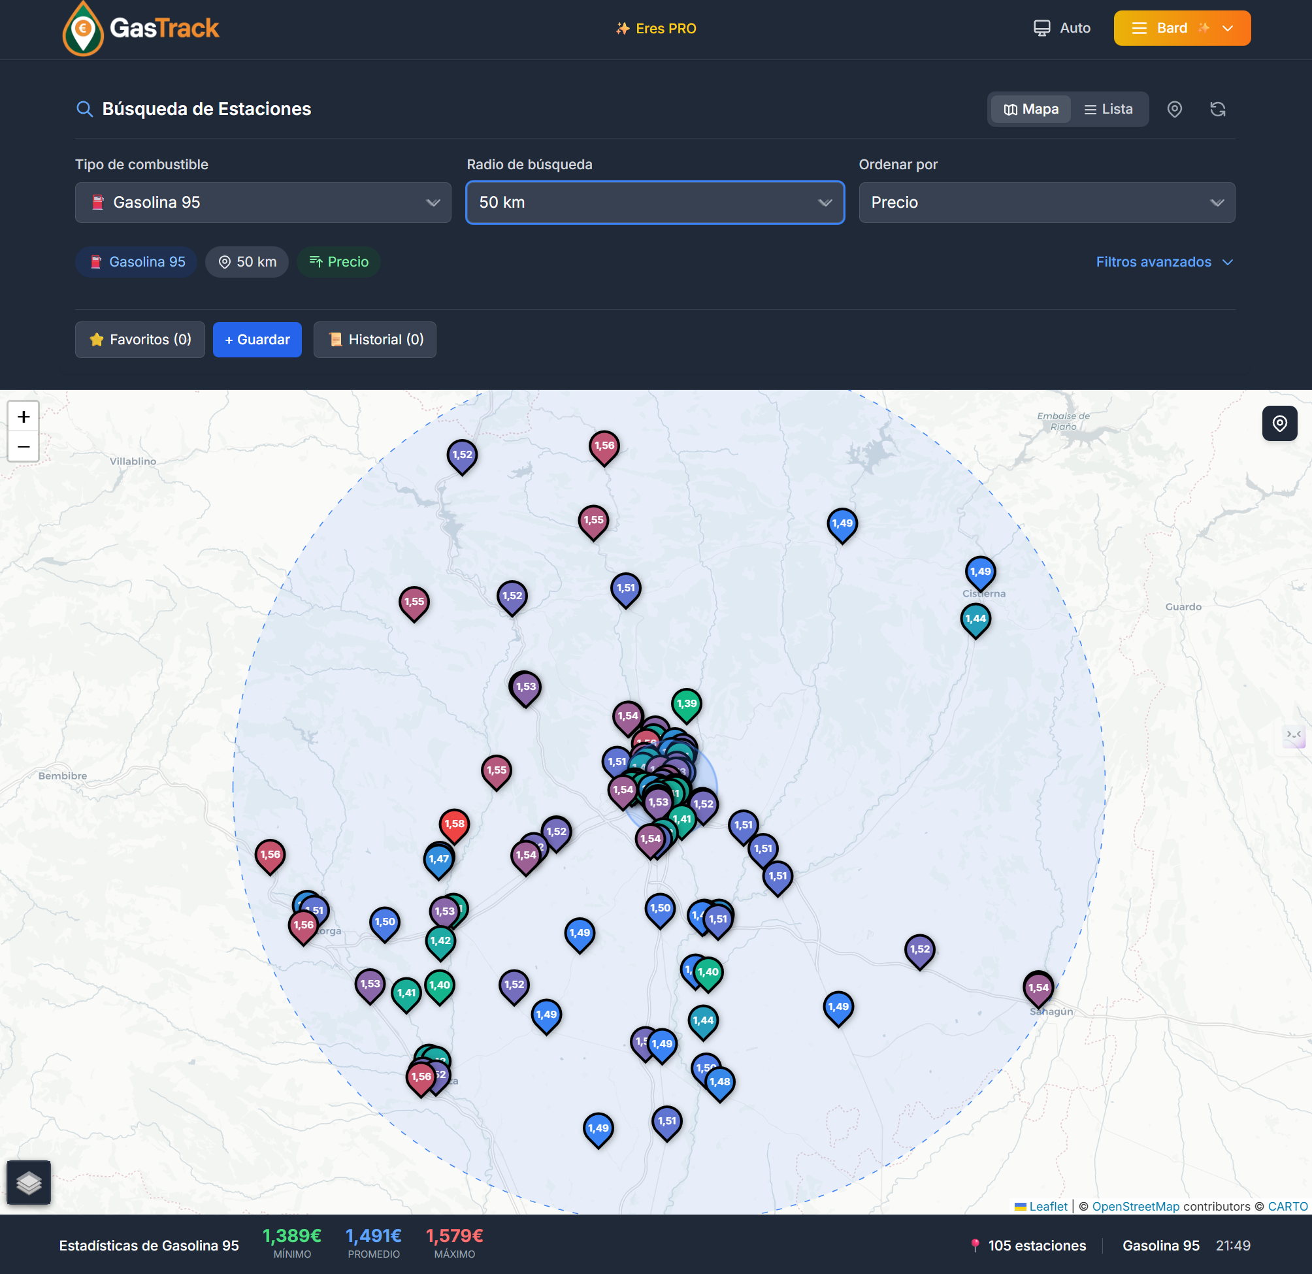The height and width of the screenshot is (1274, 1312).
Task: Click the + Guardar button
Action: (257, 340)
